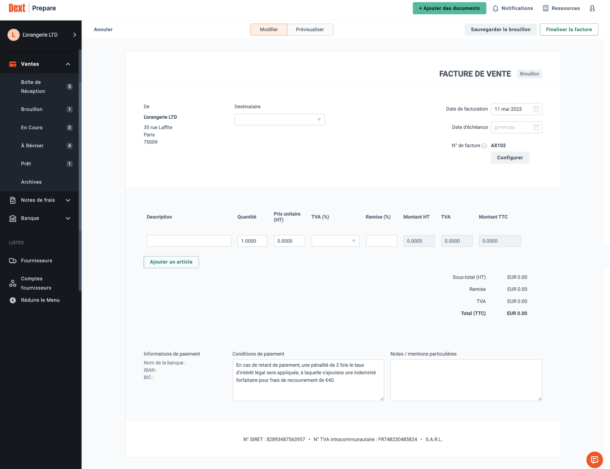Click the Comptes fournisseurs icon
Viewport: 610px width, 469px height.
pos(13,283)
